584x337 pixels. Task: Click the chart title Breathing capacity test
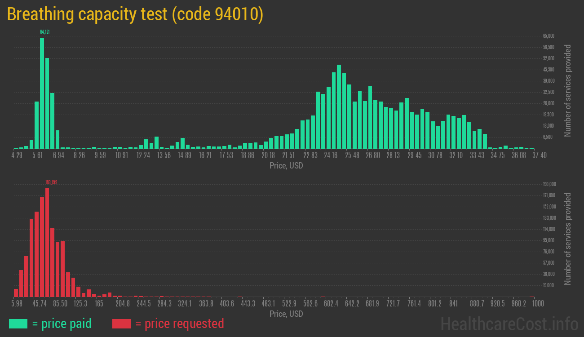click(135, 14)
